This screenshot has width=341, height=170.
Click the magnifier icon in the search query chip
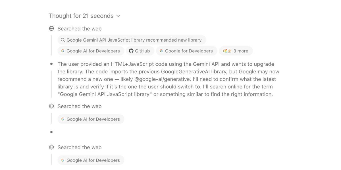pyautogui.click(x=63, y=40)
